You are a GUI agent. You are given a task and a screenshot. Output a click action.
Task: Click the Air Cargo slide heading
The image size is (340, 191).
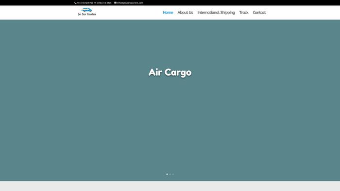[170, 72]
